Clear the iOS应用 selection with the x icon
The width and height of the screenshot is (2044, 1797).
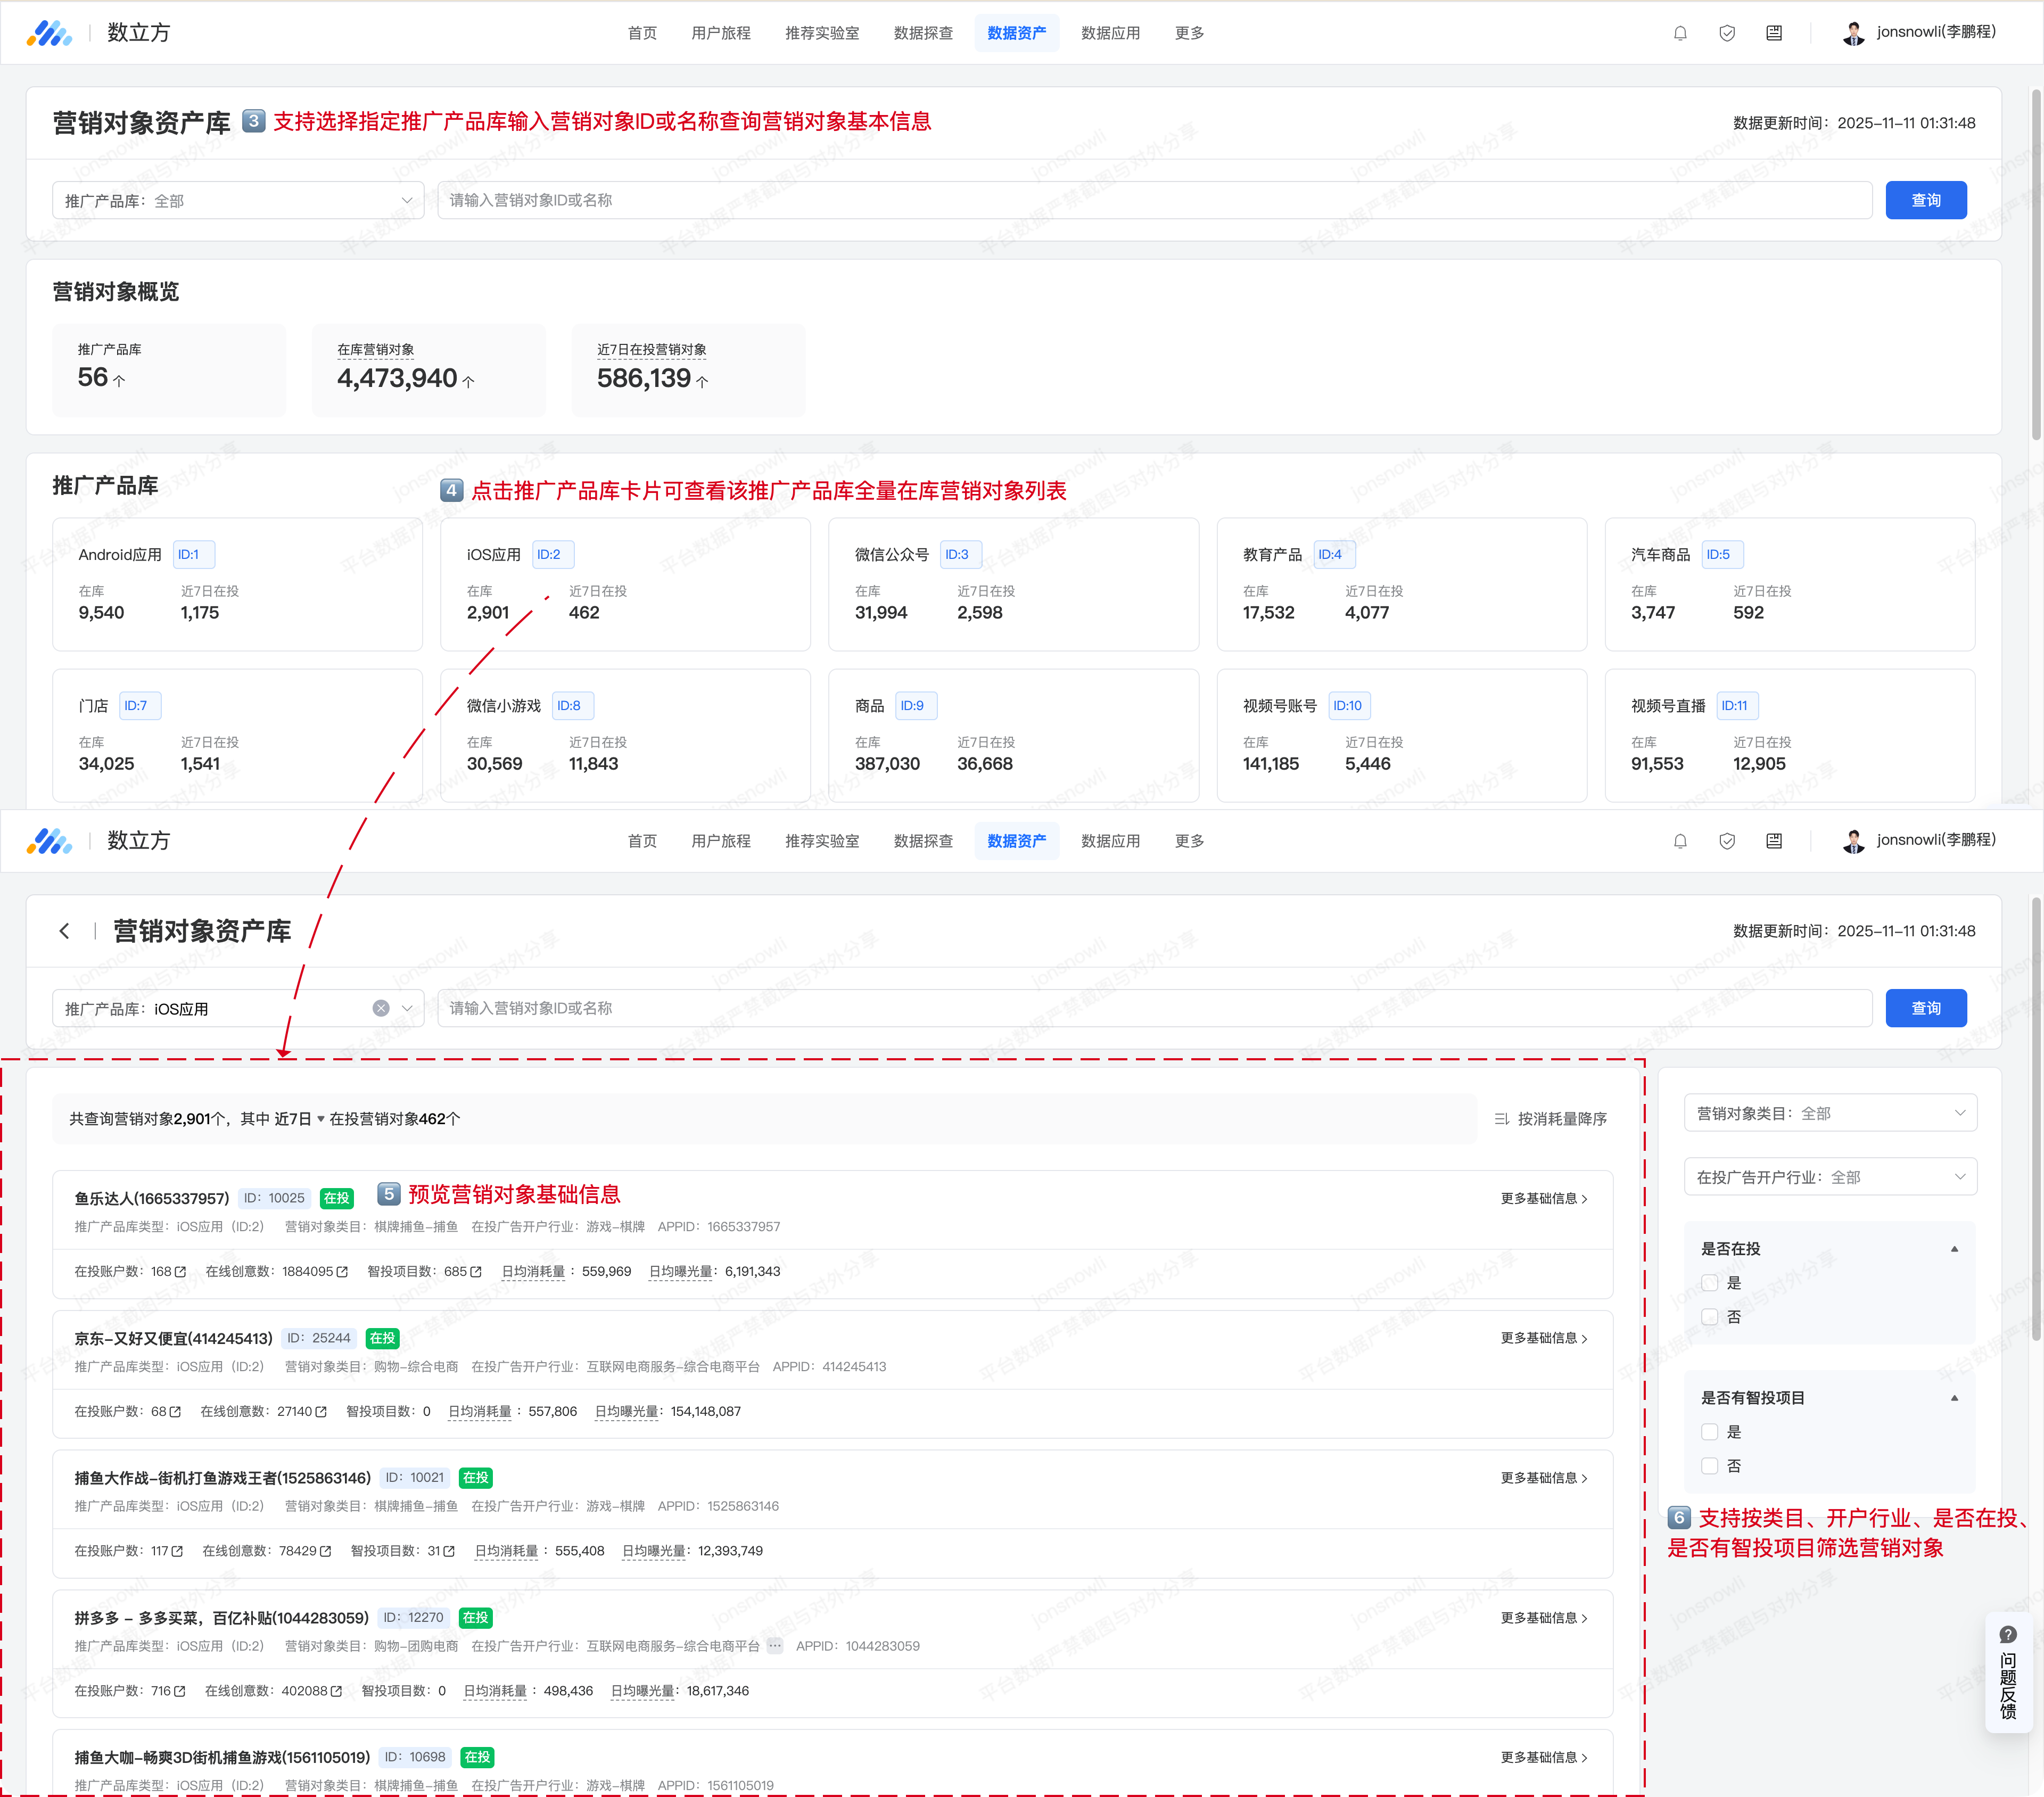[x=381, y=1008]
